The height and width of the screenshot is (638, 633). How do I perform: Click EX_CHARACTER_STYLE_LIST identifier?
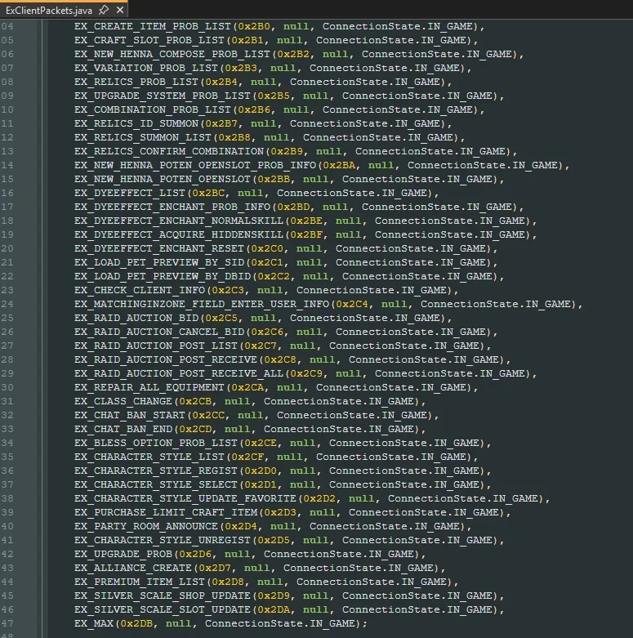click(149, 457)
